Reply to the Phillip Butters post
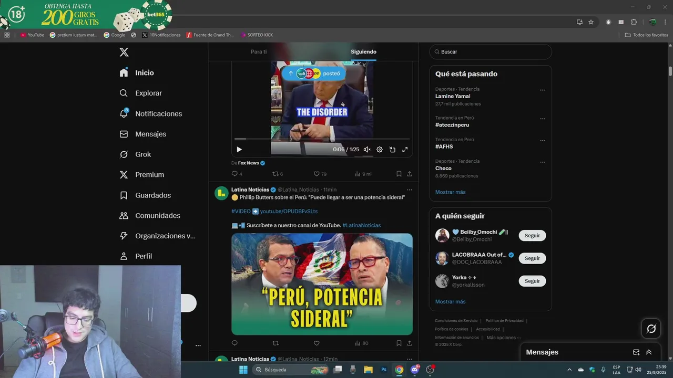 coord(234,343)
